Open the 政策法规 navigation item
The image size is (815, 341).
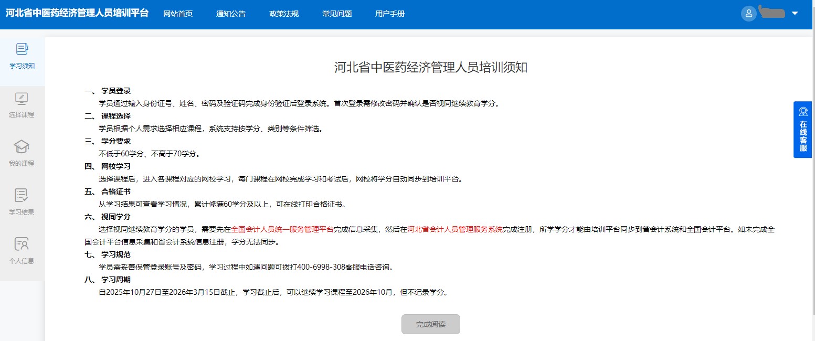[x=284, y=14]
